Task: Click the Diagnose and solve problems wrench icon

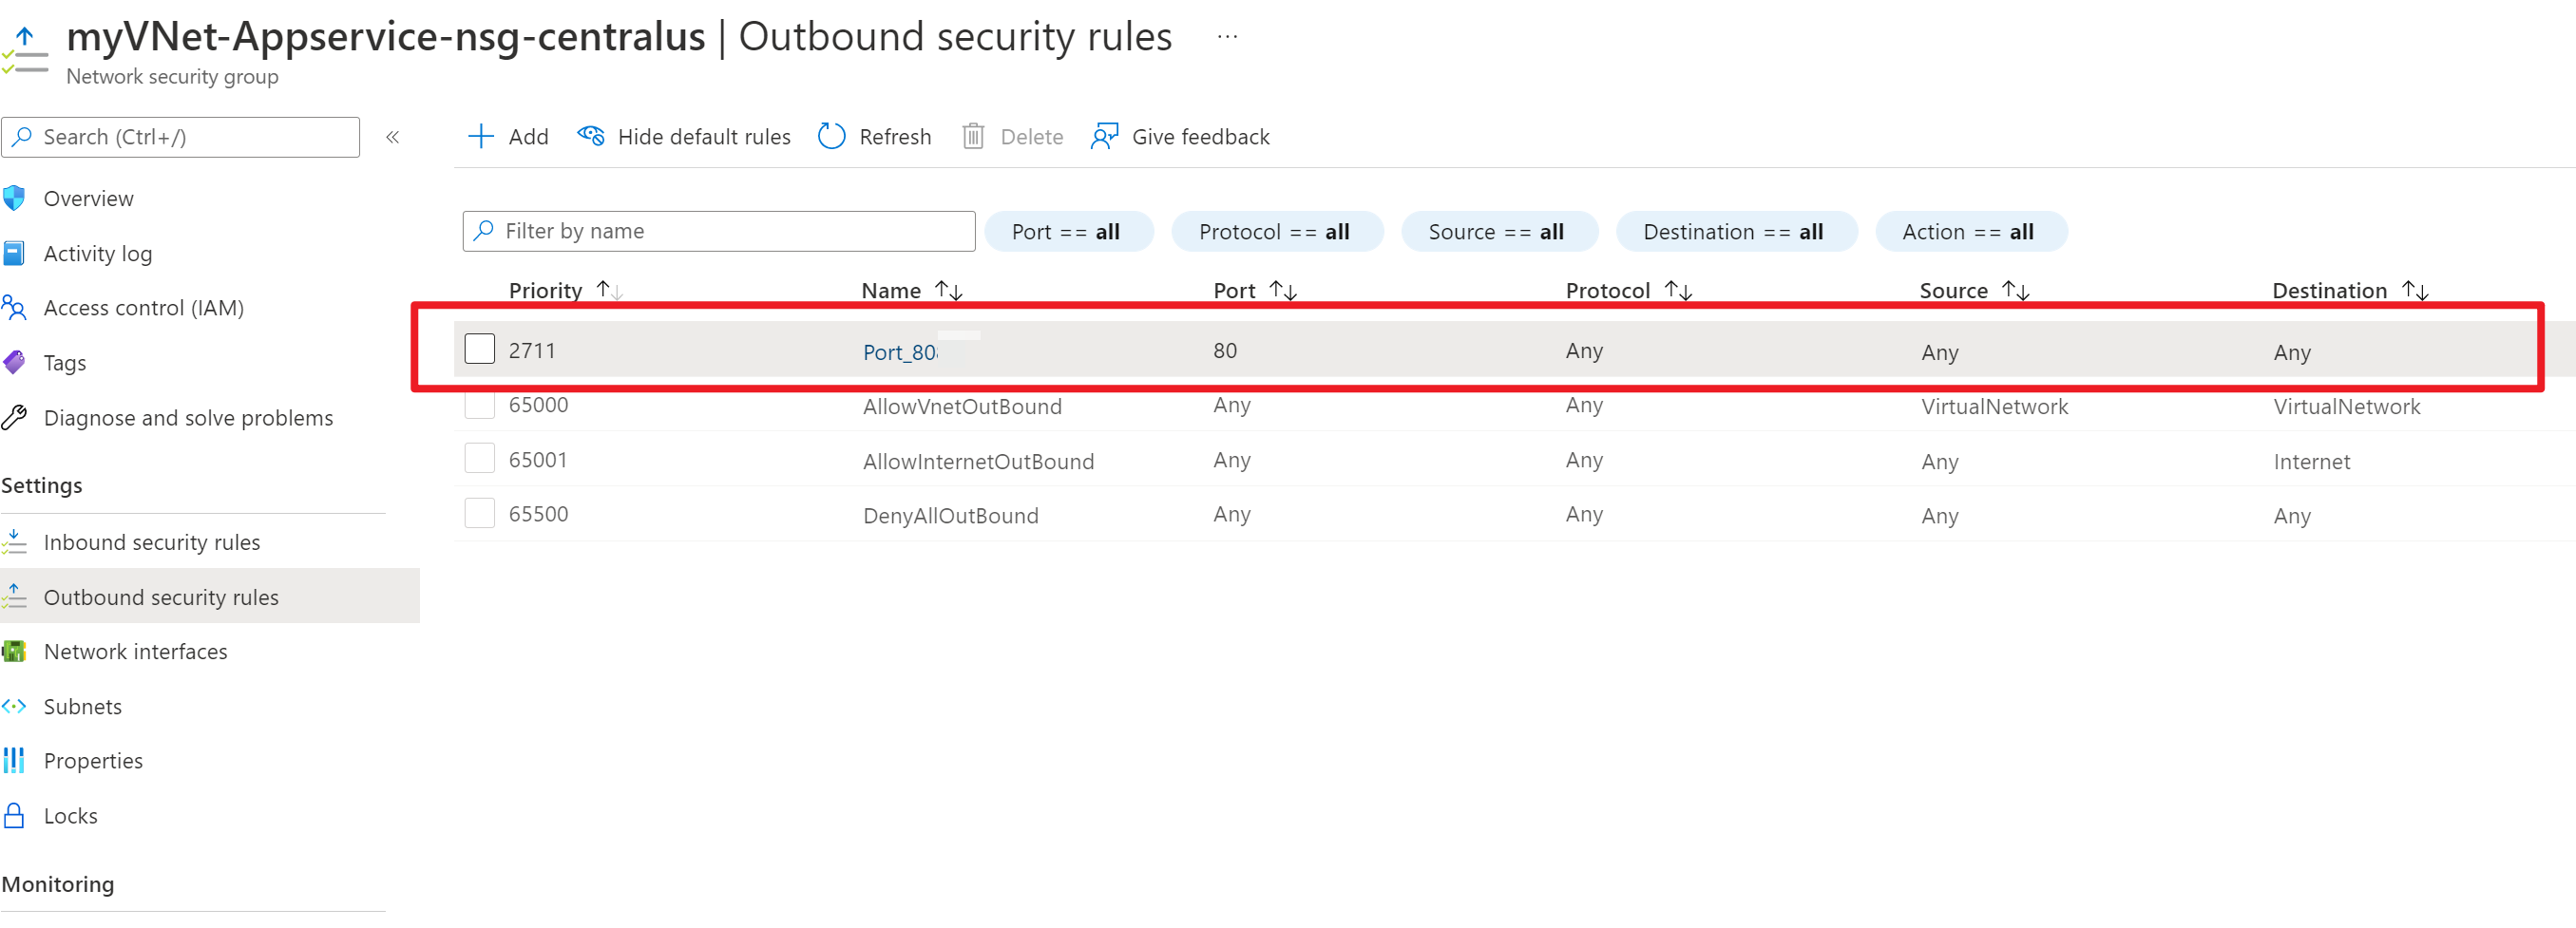Action: tap(15, 417)
